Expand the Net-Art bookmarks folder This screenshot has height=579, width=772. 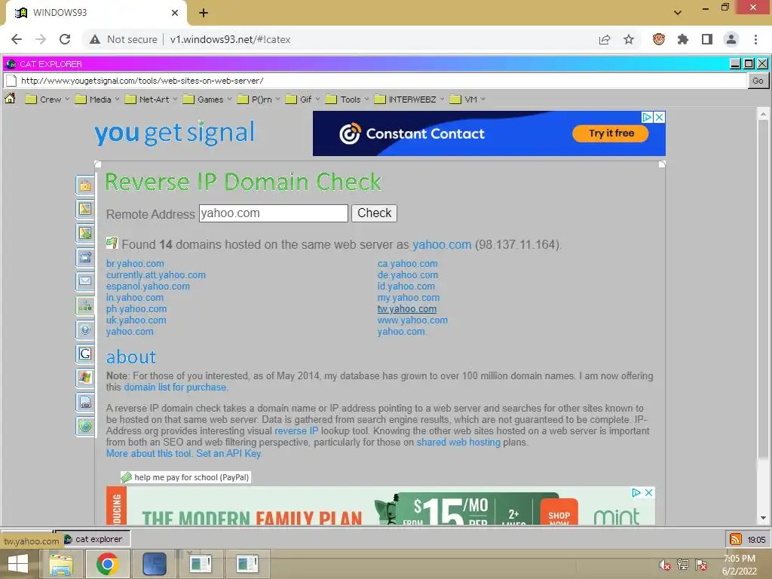coord(151,100)
